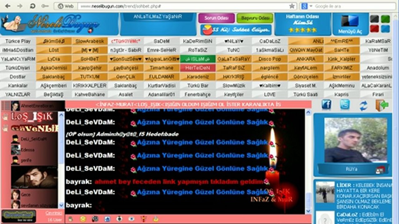Open the Sorun Odası room
Image resolution: width=399 pixels, height=224 pixels.
tap(216, 18)
